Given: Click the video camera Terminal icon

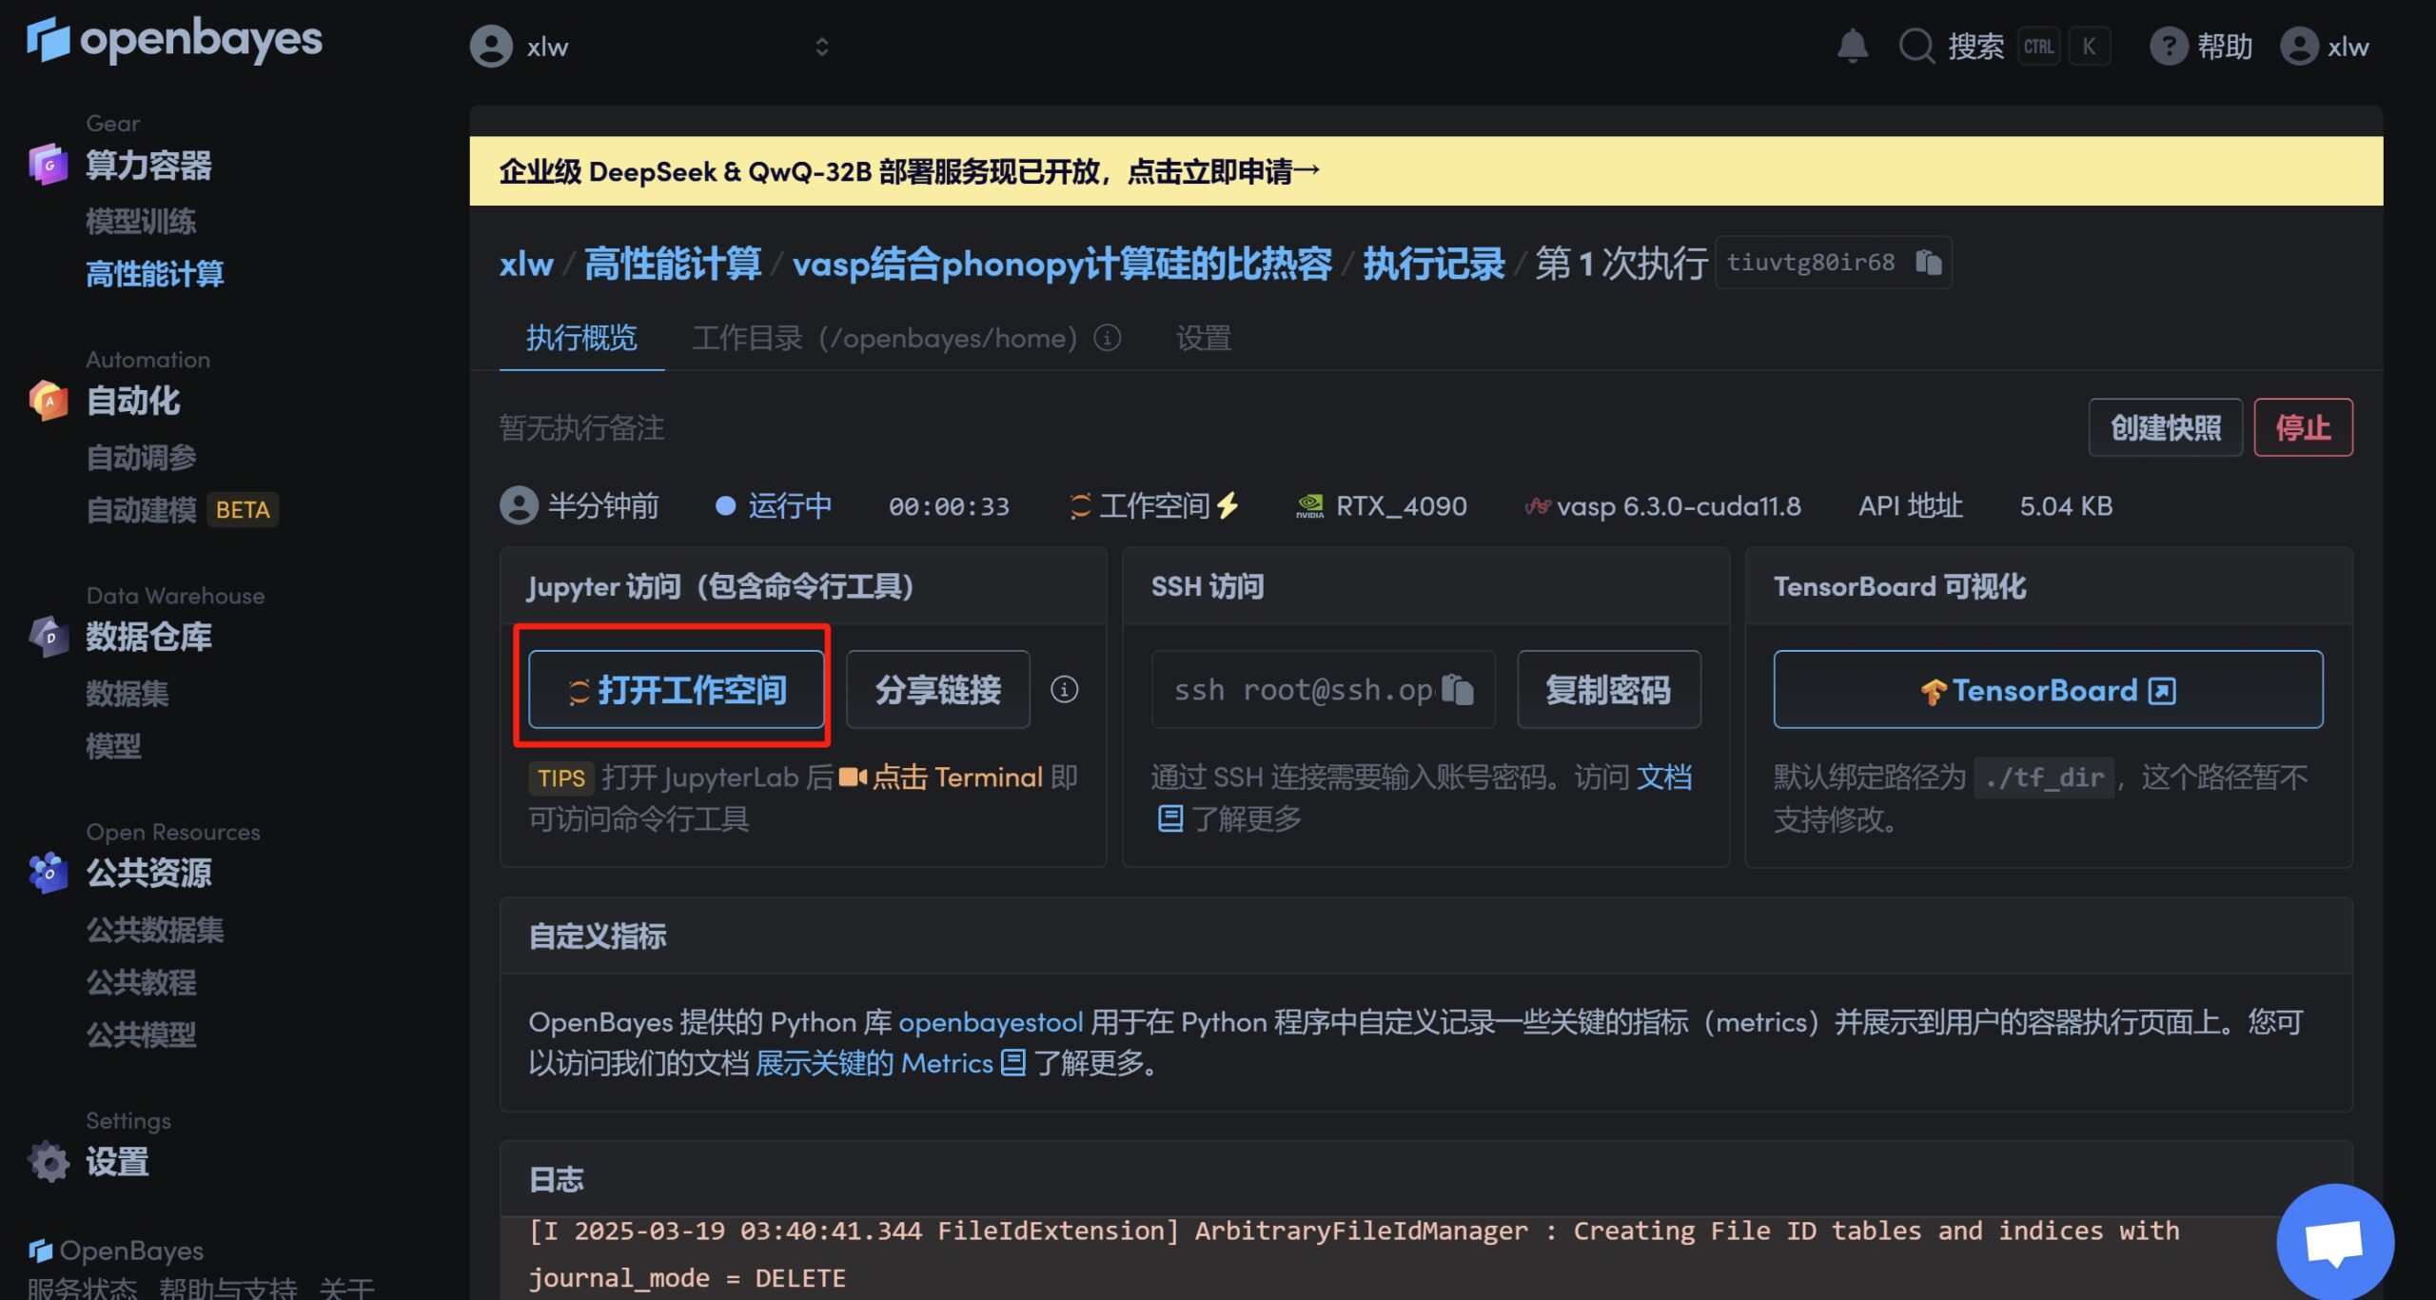Looking at the screenshot, I should tap(853, 778).
